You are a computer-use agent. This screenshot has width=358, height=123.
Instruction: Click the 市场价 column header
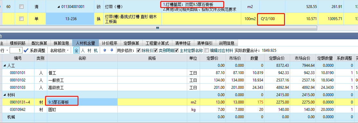click(x=235, y=58)
